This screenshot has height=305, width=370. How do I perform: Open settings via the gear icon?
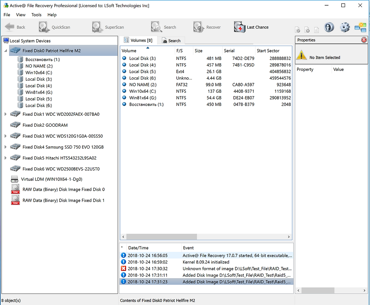click(345, 28)
